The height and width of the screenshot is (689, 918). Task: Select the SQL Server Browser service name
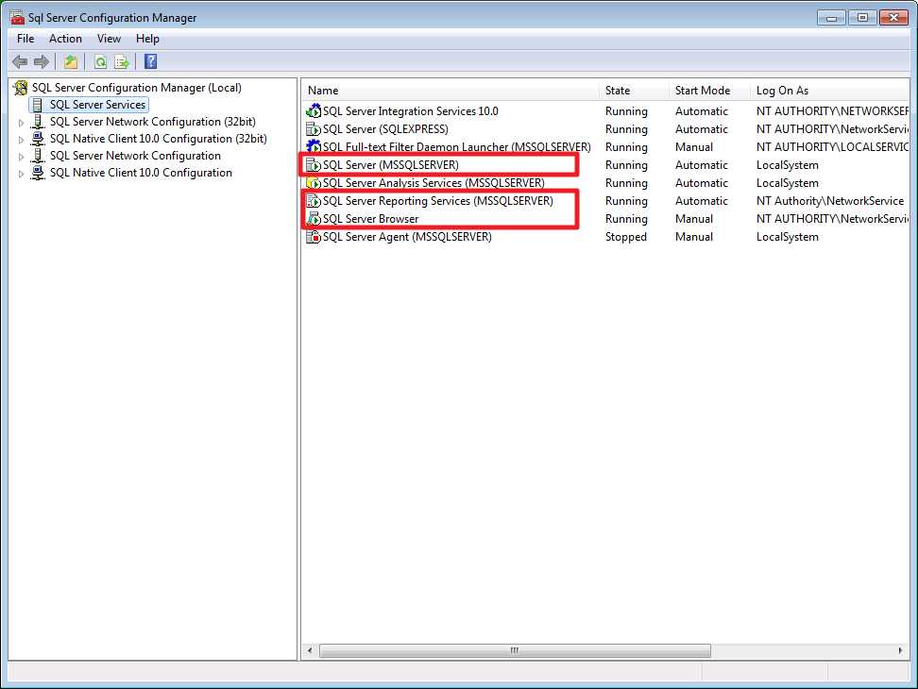click(370, 219)
